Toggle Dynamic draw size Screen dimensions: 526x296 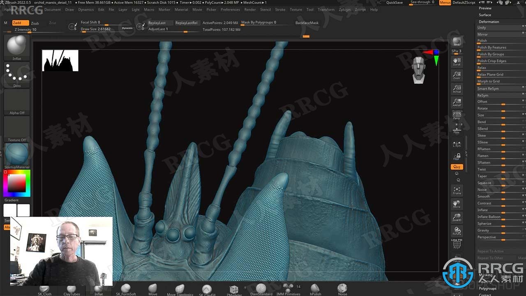pyautogui.click(x=127, y=28)
